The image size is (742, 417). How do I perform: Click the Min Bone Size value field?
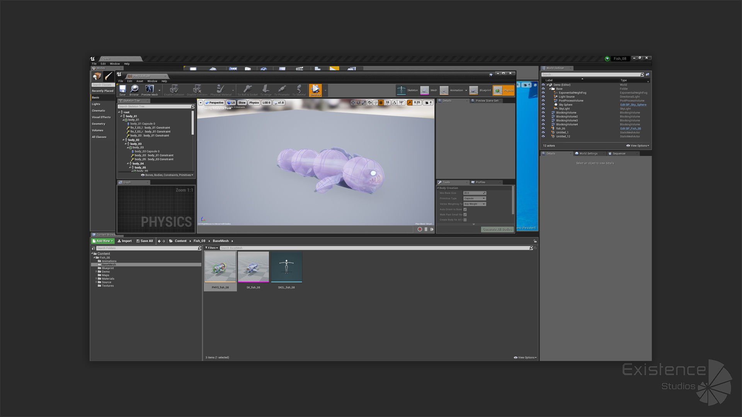tap(475, 193)
